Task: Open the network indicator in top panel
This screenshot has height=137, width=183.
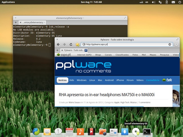Action: [160, 2]
